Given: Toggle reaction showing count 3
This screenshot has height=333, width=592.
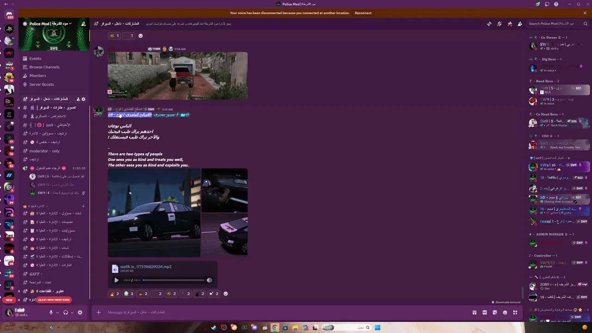Looking at the screenshot, I should [129, 294].
